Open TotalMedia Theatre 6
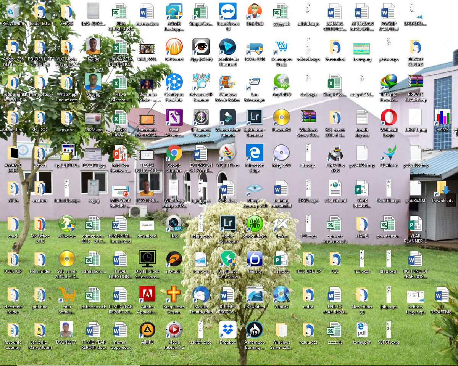458x366 pixels. click(x=227, y=47)
